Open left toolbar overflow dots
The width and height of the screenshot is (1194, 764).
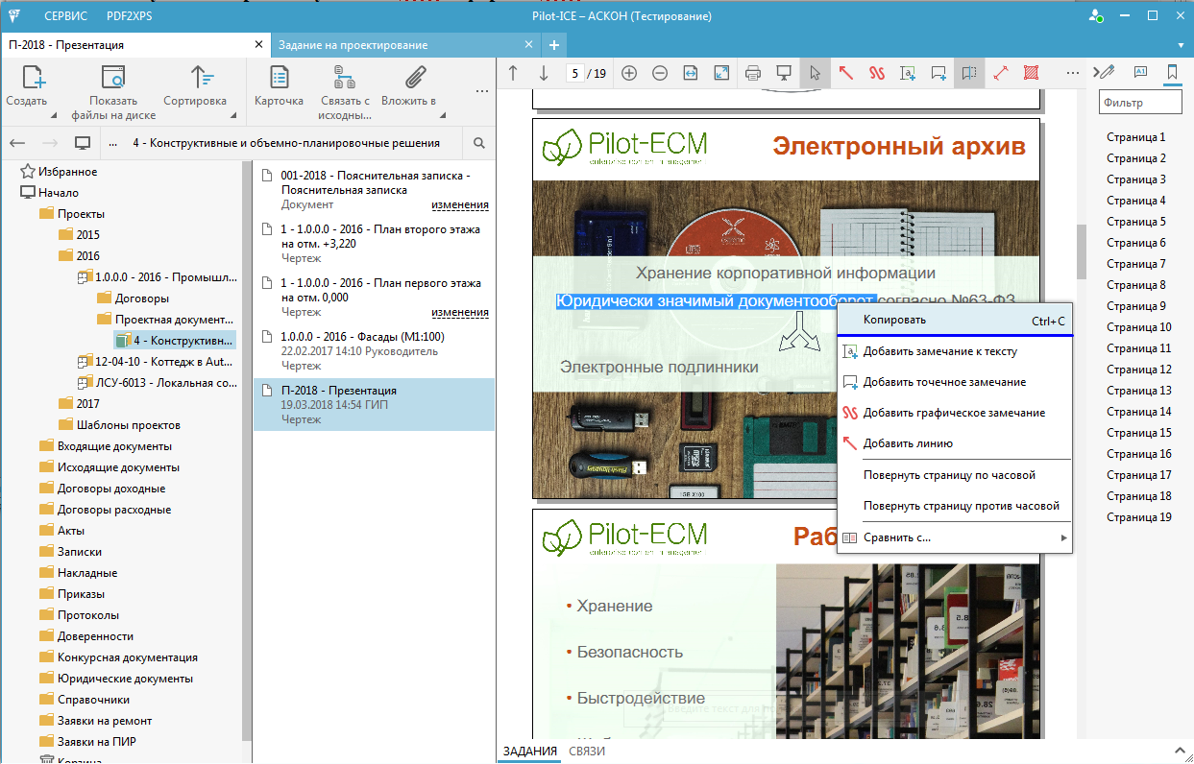coord(482,91)
